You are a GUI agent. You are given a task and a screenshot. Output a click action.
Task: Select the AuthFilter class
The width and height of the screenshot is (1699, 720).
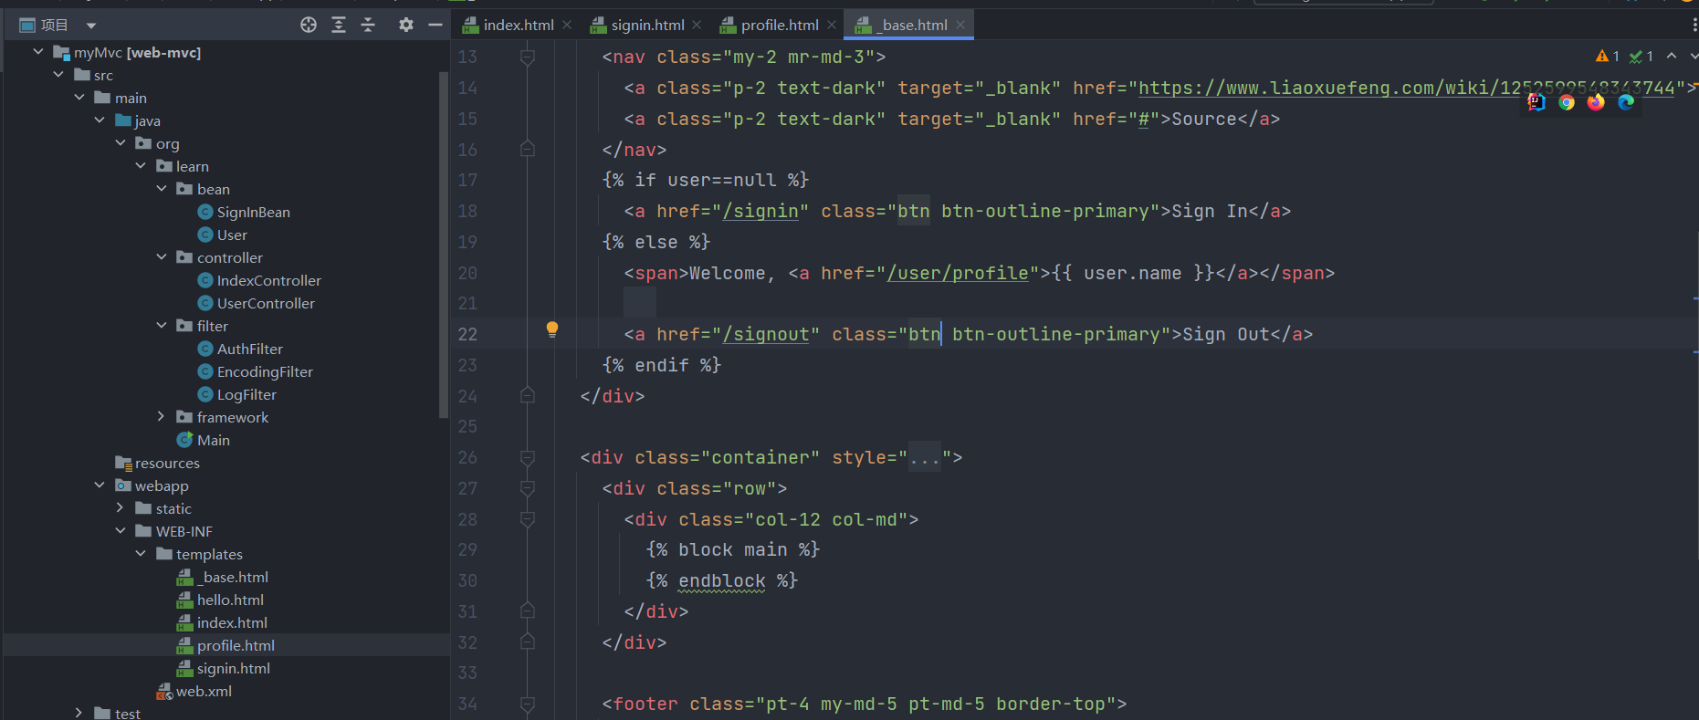(x=249, y=349)
